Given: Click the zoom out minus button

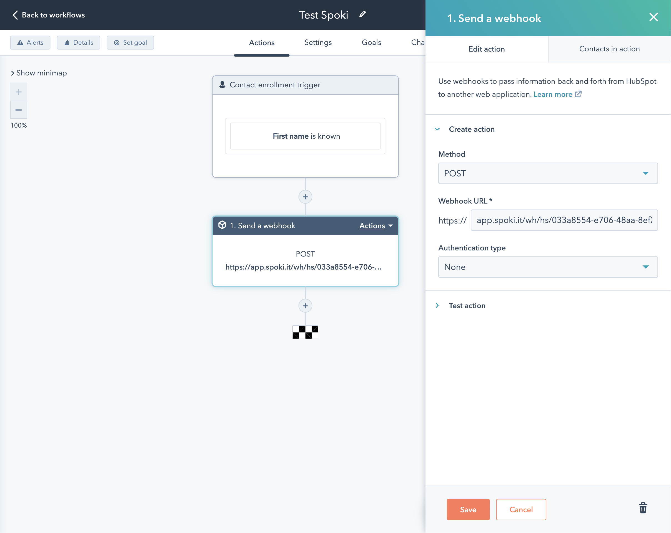Looking at the screenshot, I should (19, 110).
